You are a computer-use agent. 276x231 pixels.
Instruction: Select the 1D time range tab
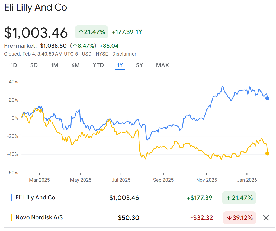pyautogui.click(x=14, y=65)
